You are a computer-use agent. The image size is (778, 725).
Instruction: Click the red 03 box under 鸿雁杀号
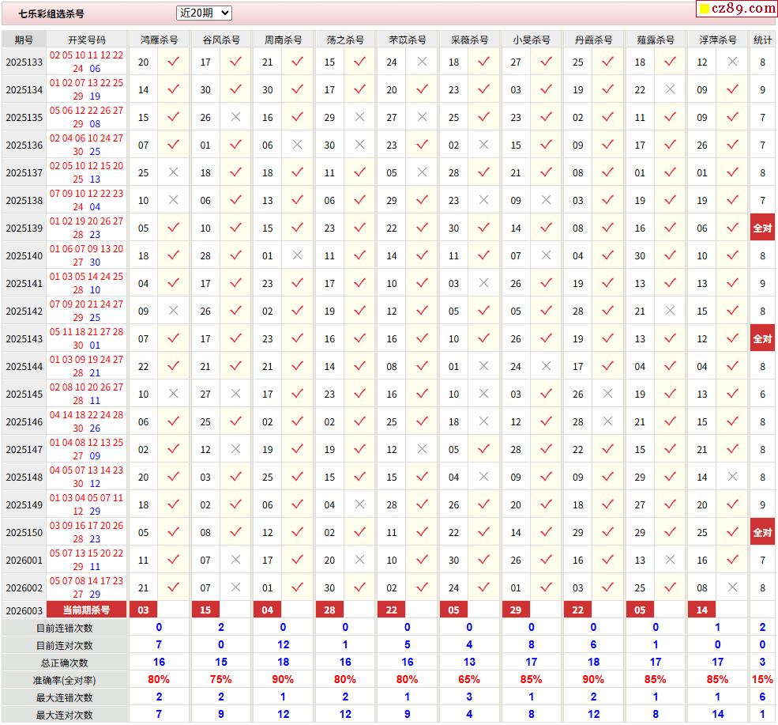tap(143, 610)
